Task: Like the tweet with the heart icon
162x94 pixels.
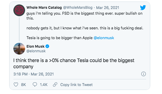Action: (x=16, y=84)
